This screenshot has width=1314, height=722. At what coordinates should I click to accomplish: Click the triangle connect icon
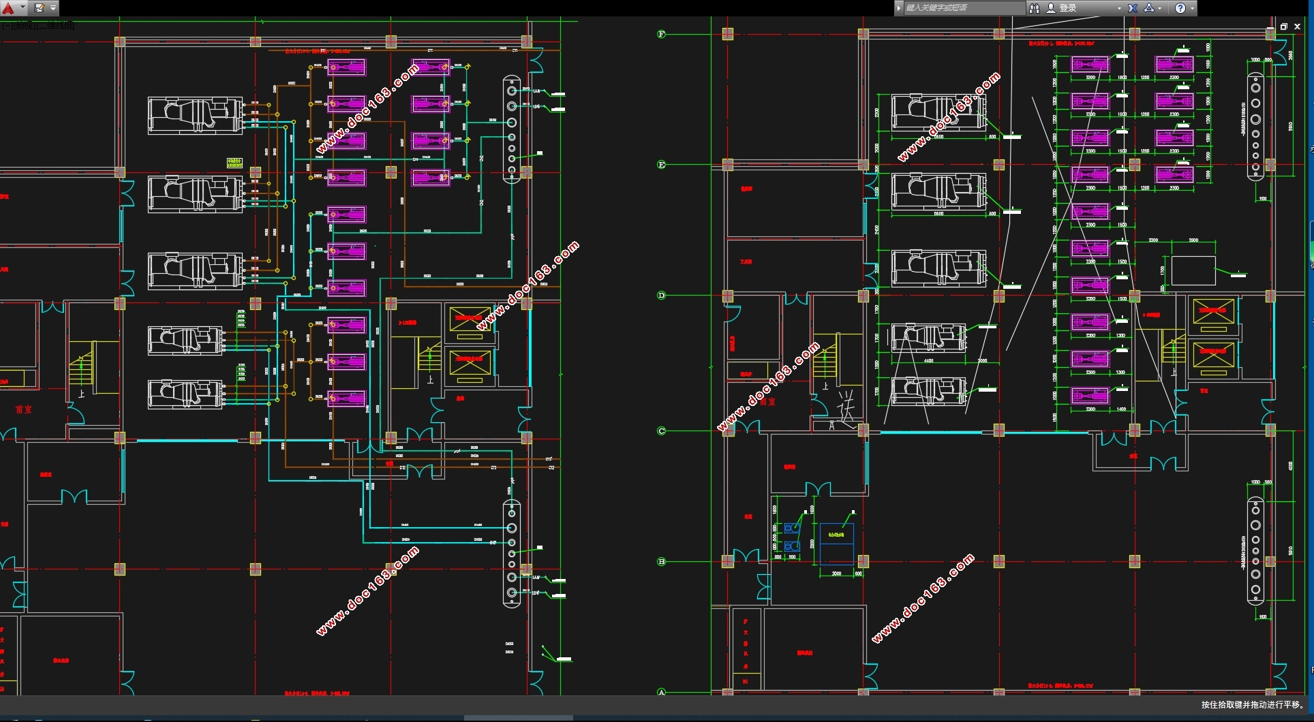(x=1149, y=8)
